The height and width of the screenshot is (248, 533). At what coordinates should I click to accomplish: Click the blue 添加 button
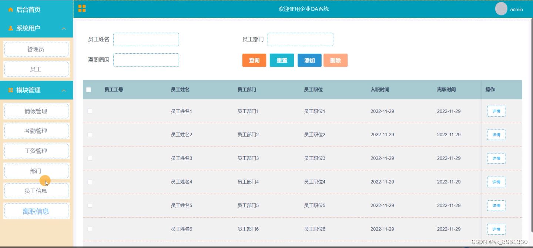[x=309, y=60]
